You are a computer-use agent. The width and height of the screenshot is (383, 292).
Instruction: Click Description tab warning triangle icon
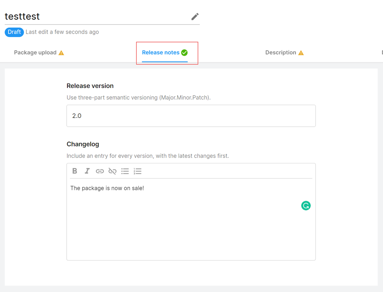[301, 53]
